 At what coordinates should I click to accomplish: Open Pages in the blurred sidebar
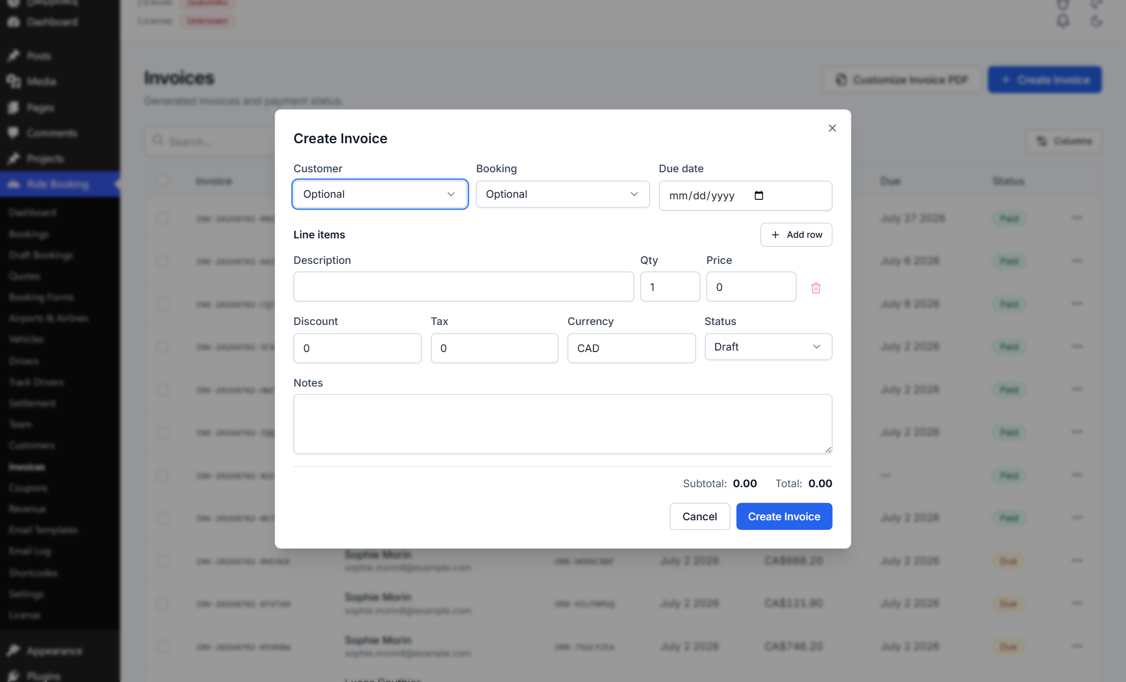click(40, 107)
